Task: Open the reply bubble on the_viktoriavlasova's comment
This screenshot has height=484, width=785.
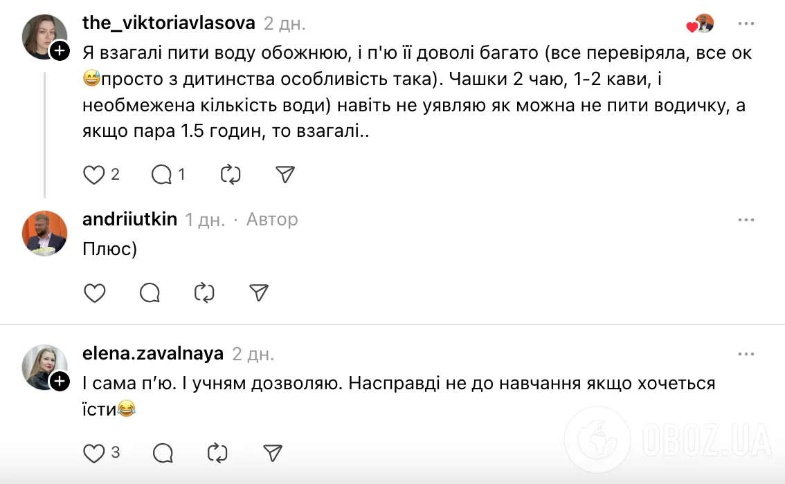Action: pos(161,175)
